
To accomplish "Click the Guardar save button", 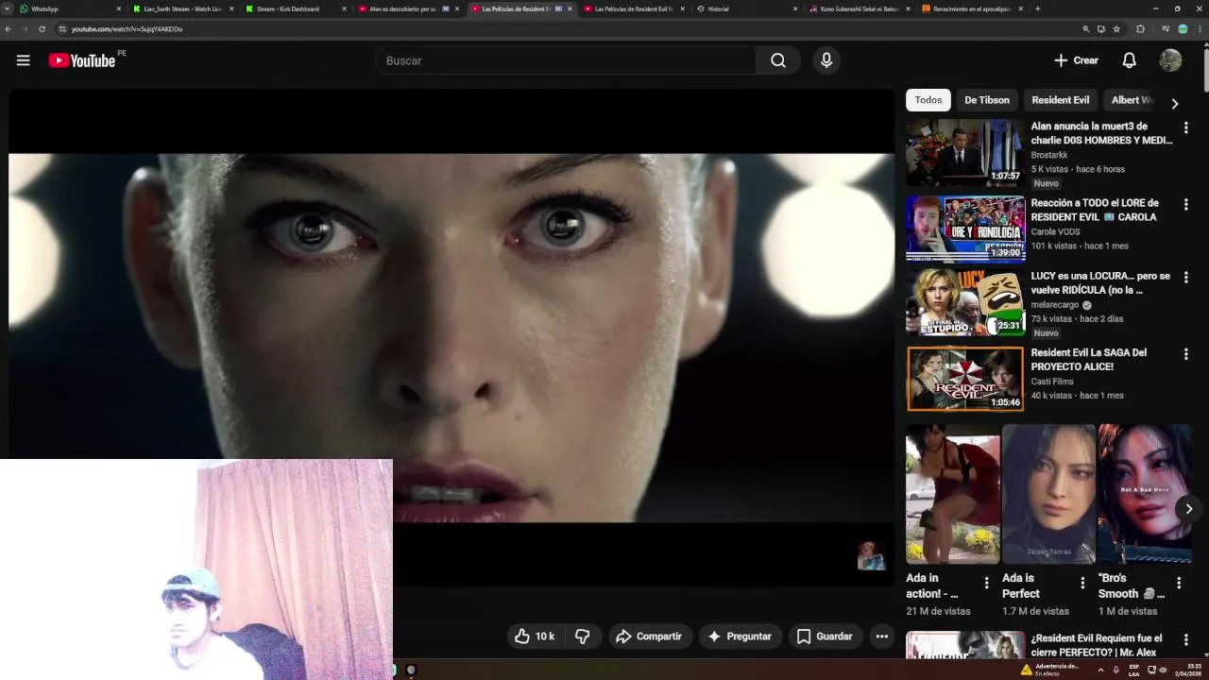I will (x=825, y=637).
